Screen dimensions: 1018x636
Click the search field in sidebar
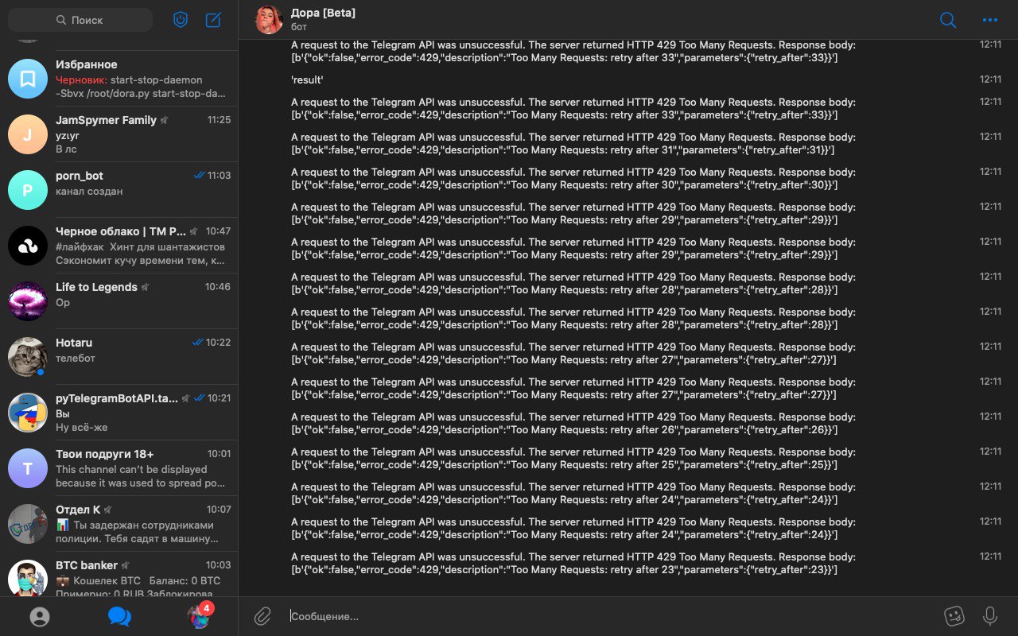click(80, 20)
